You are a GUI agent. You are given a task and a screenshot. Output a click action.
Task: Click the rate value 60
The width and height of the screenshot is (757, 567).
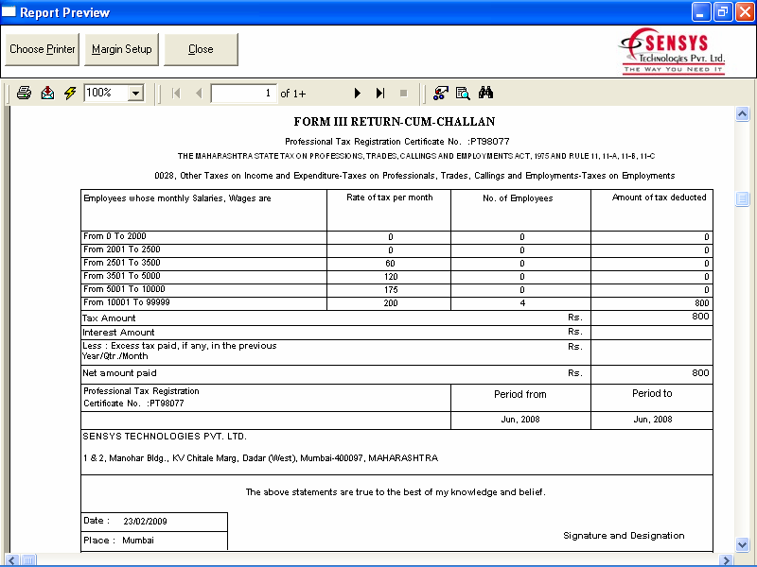tap(390, 264)
